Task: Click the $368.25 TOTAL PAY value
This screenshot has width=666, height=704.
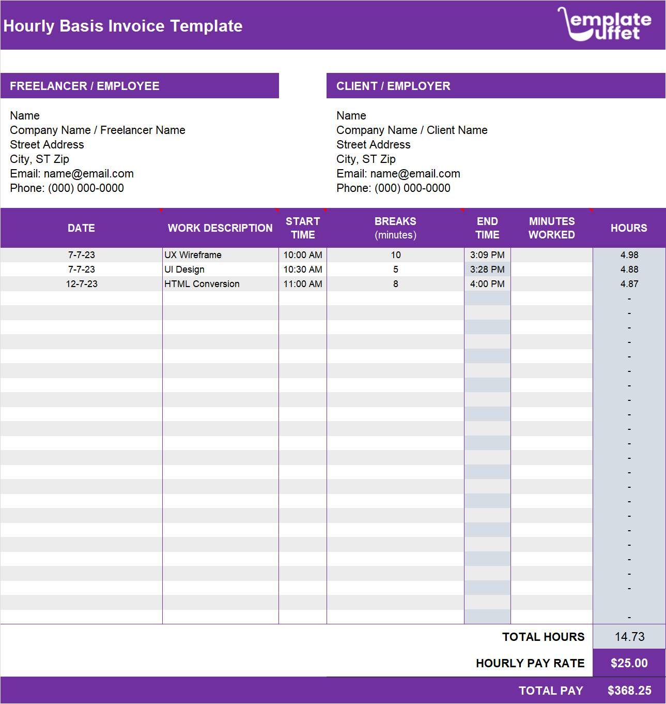Action: click(630, 690)
